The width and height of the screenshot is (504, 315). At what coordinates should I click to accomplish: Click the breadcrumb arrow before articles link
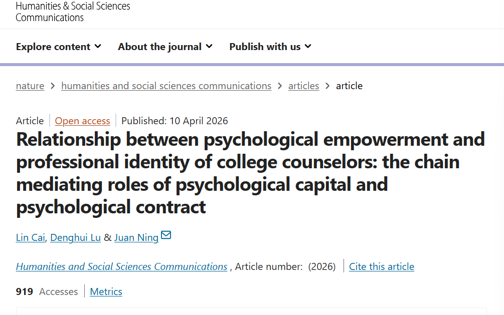(x=280, y=86)
